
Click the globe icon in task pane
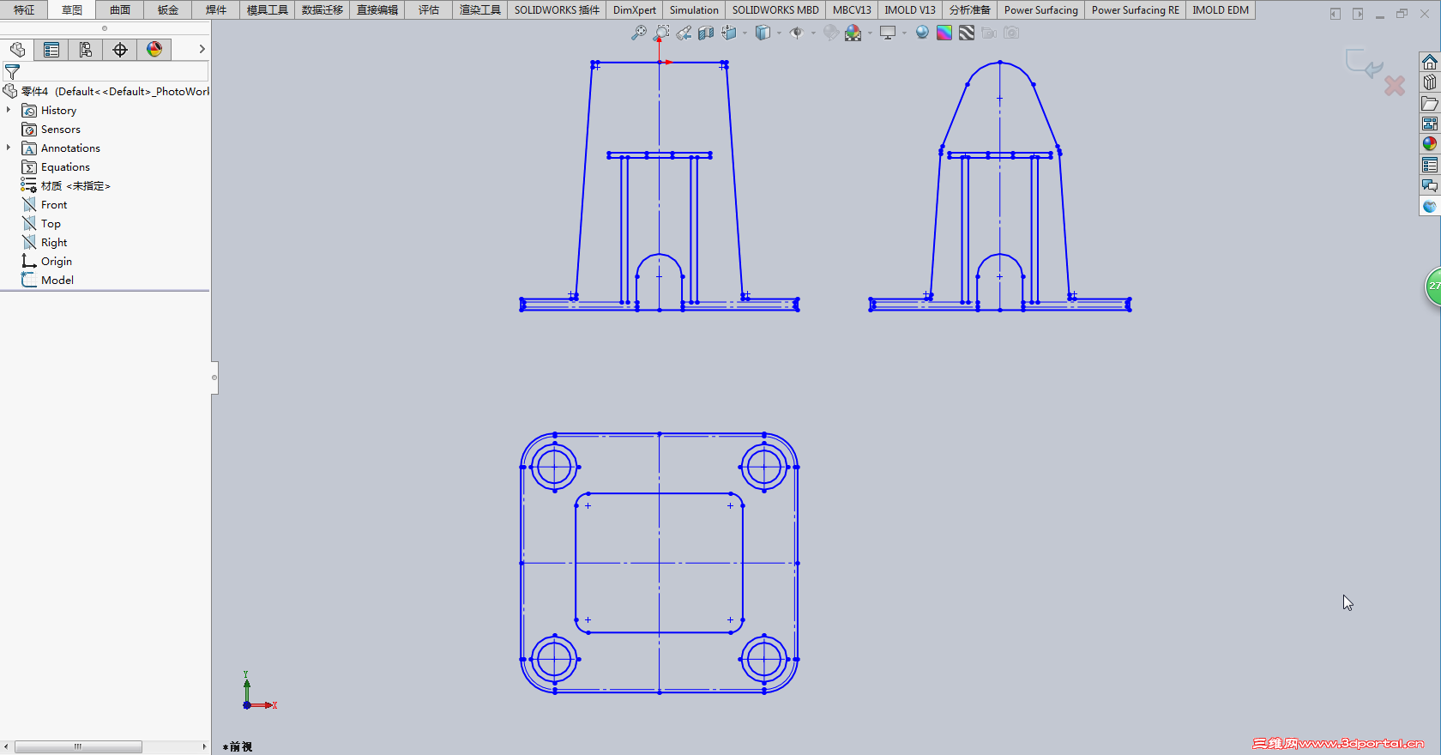click(1429, 206)
